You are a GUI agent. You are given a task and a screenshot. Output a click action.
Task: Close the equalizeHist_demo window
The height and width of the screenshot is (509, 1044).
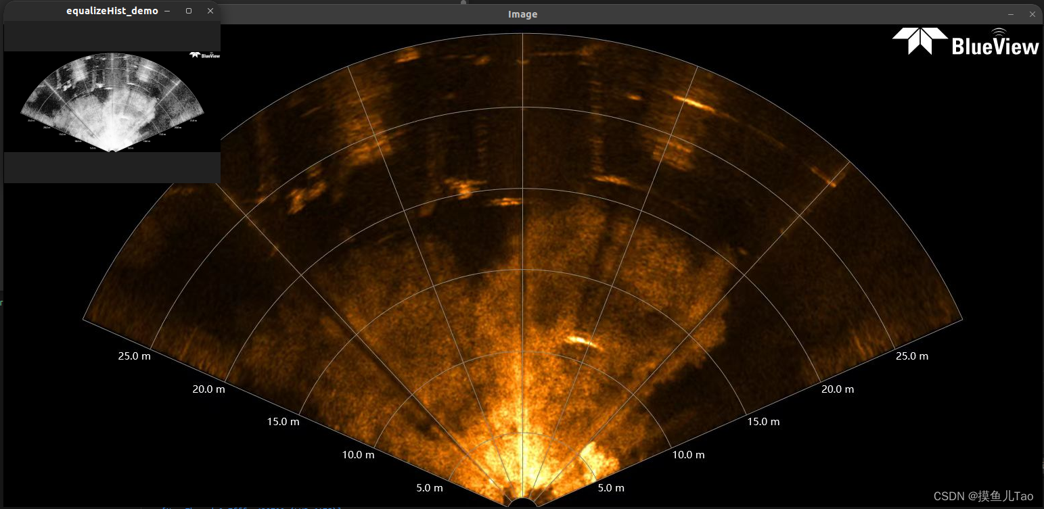(210, 11)
